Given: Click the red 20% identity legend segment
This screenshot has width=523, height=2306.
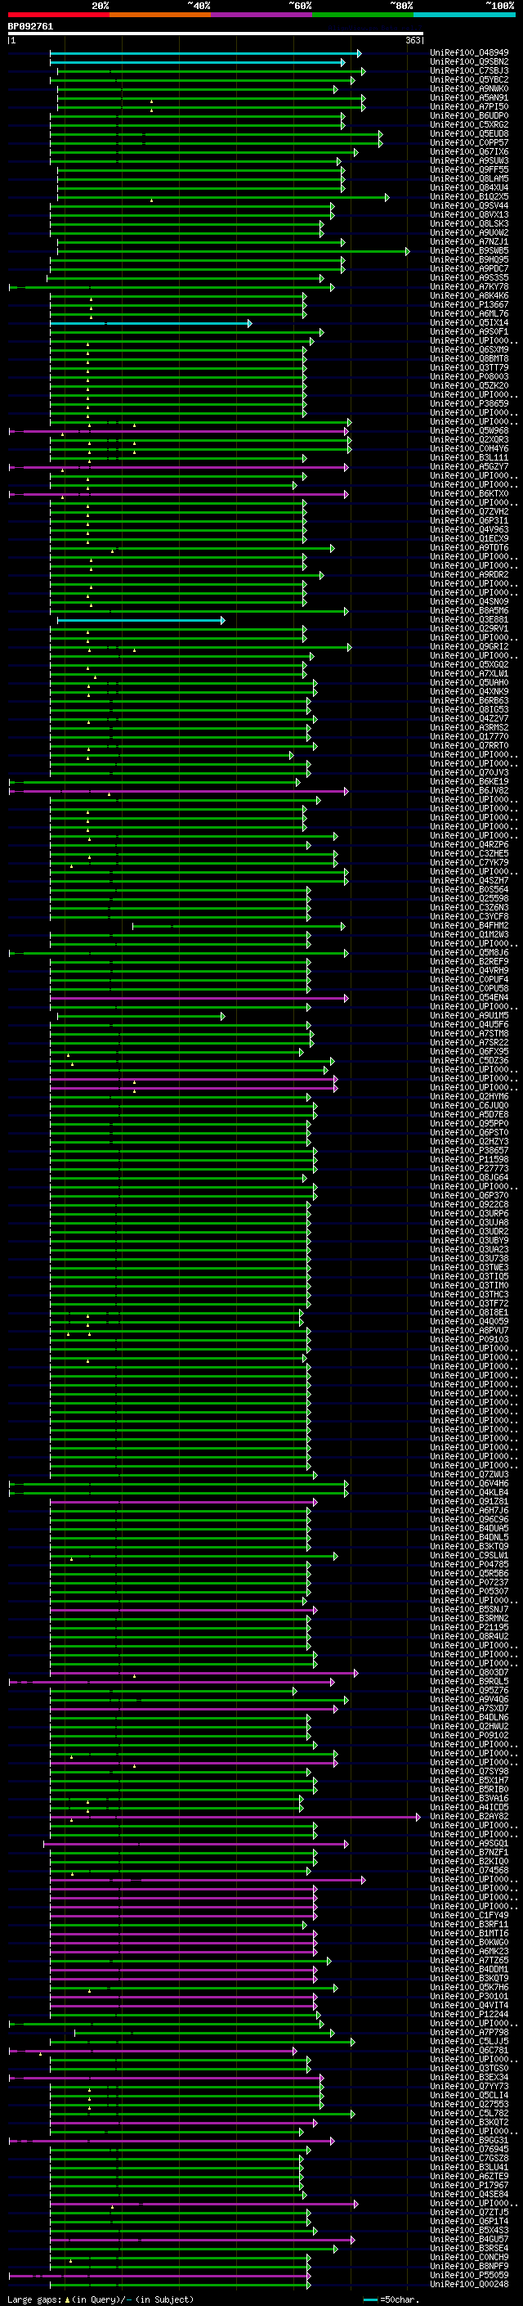Looking at the screenshot, I should [59, 16].
